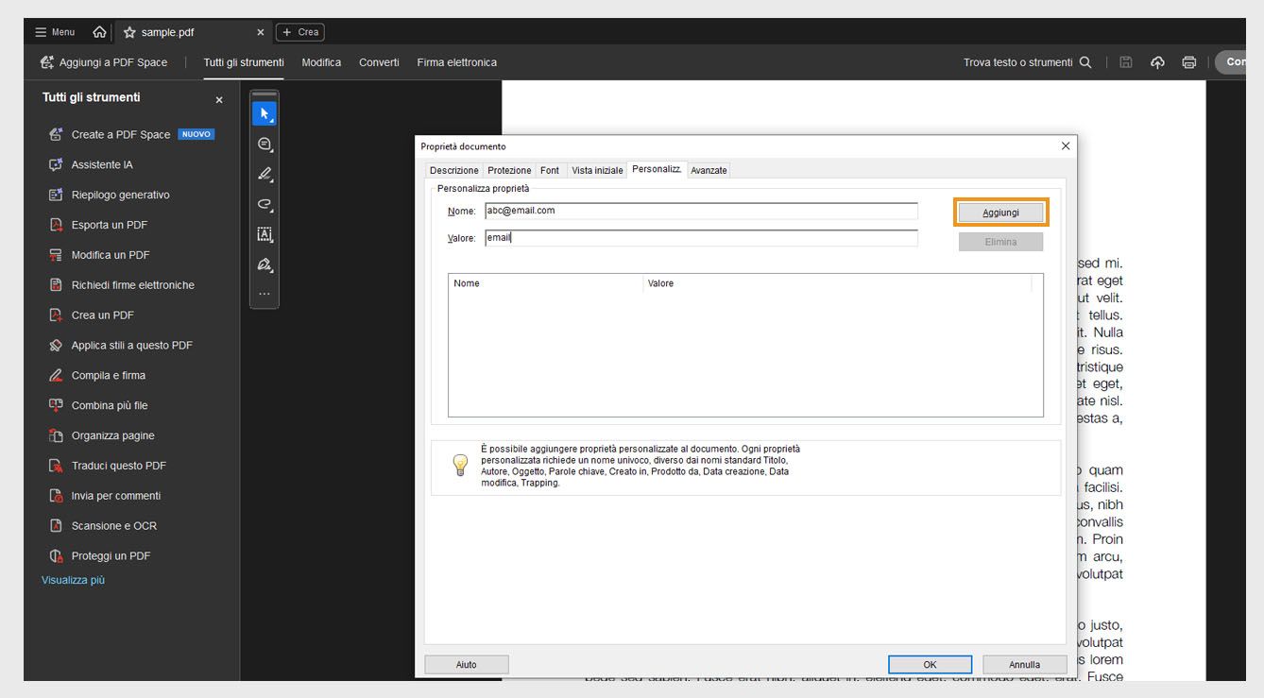Open the Converti menu

pos(379,62)
